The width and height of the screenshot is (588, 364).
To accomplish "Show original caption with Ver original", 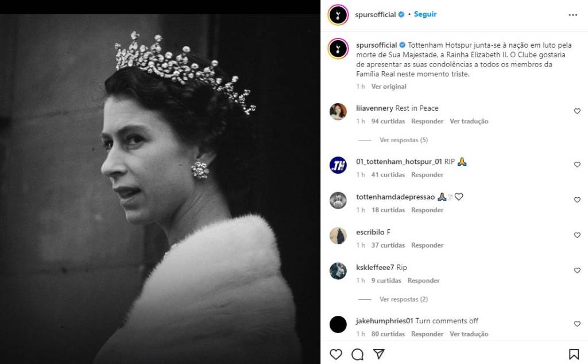I will [x=389, y=87].
